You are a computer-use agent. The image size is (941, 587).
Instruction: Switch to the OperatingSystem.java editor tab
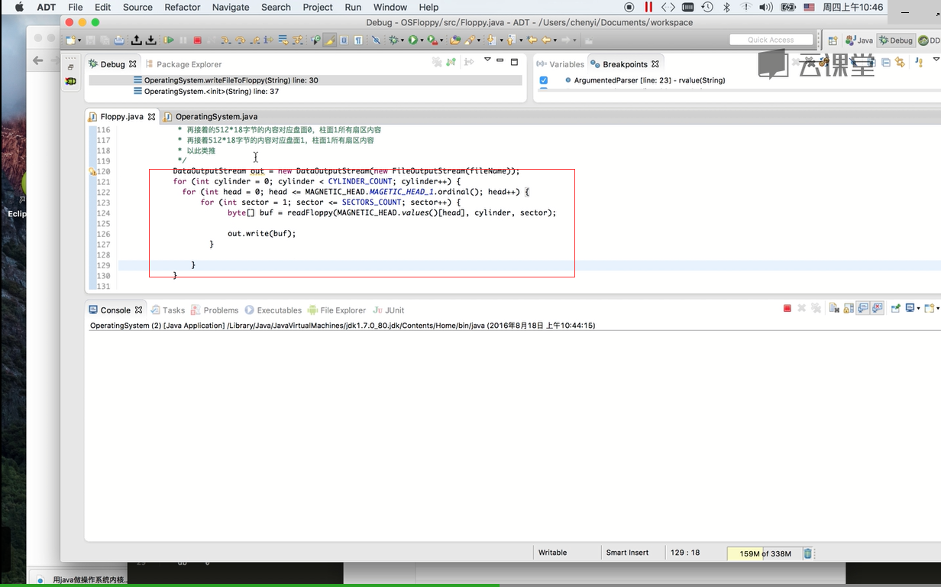[215, 117]
